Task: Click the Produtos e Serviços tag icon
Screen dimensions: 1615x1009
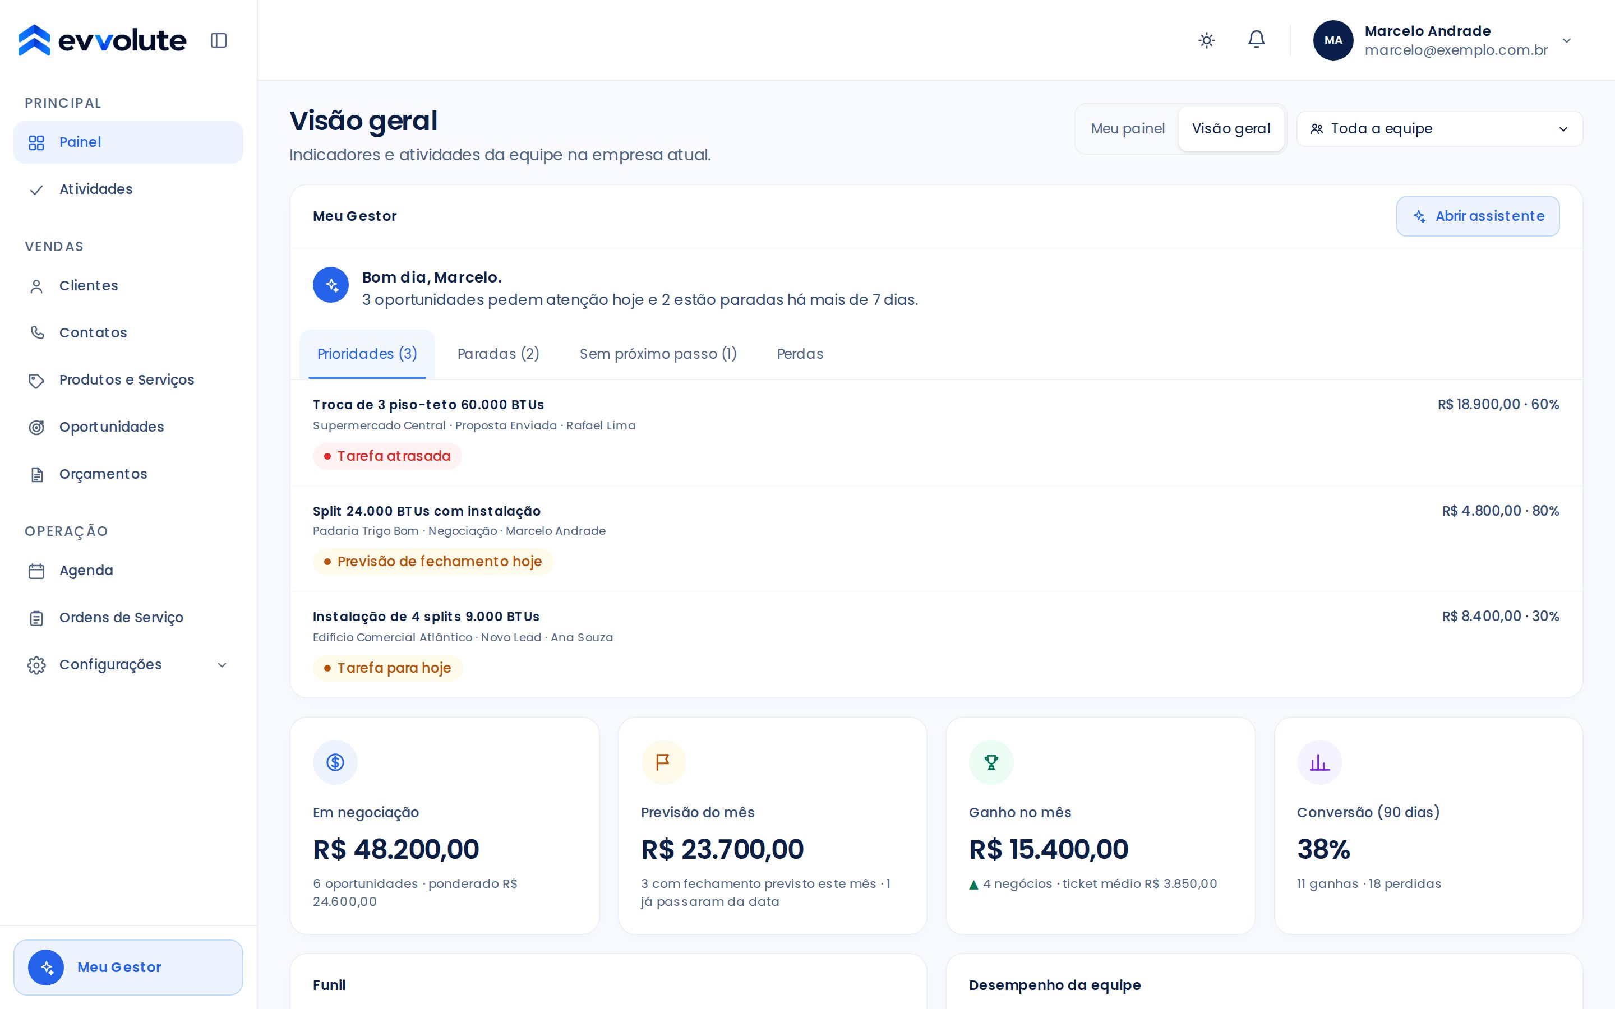Action: (36, 381)
